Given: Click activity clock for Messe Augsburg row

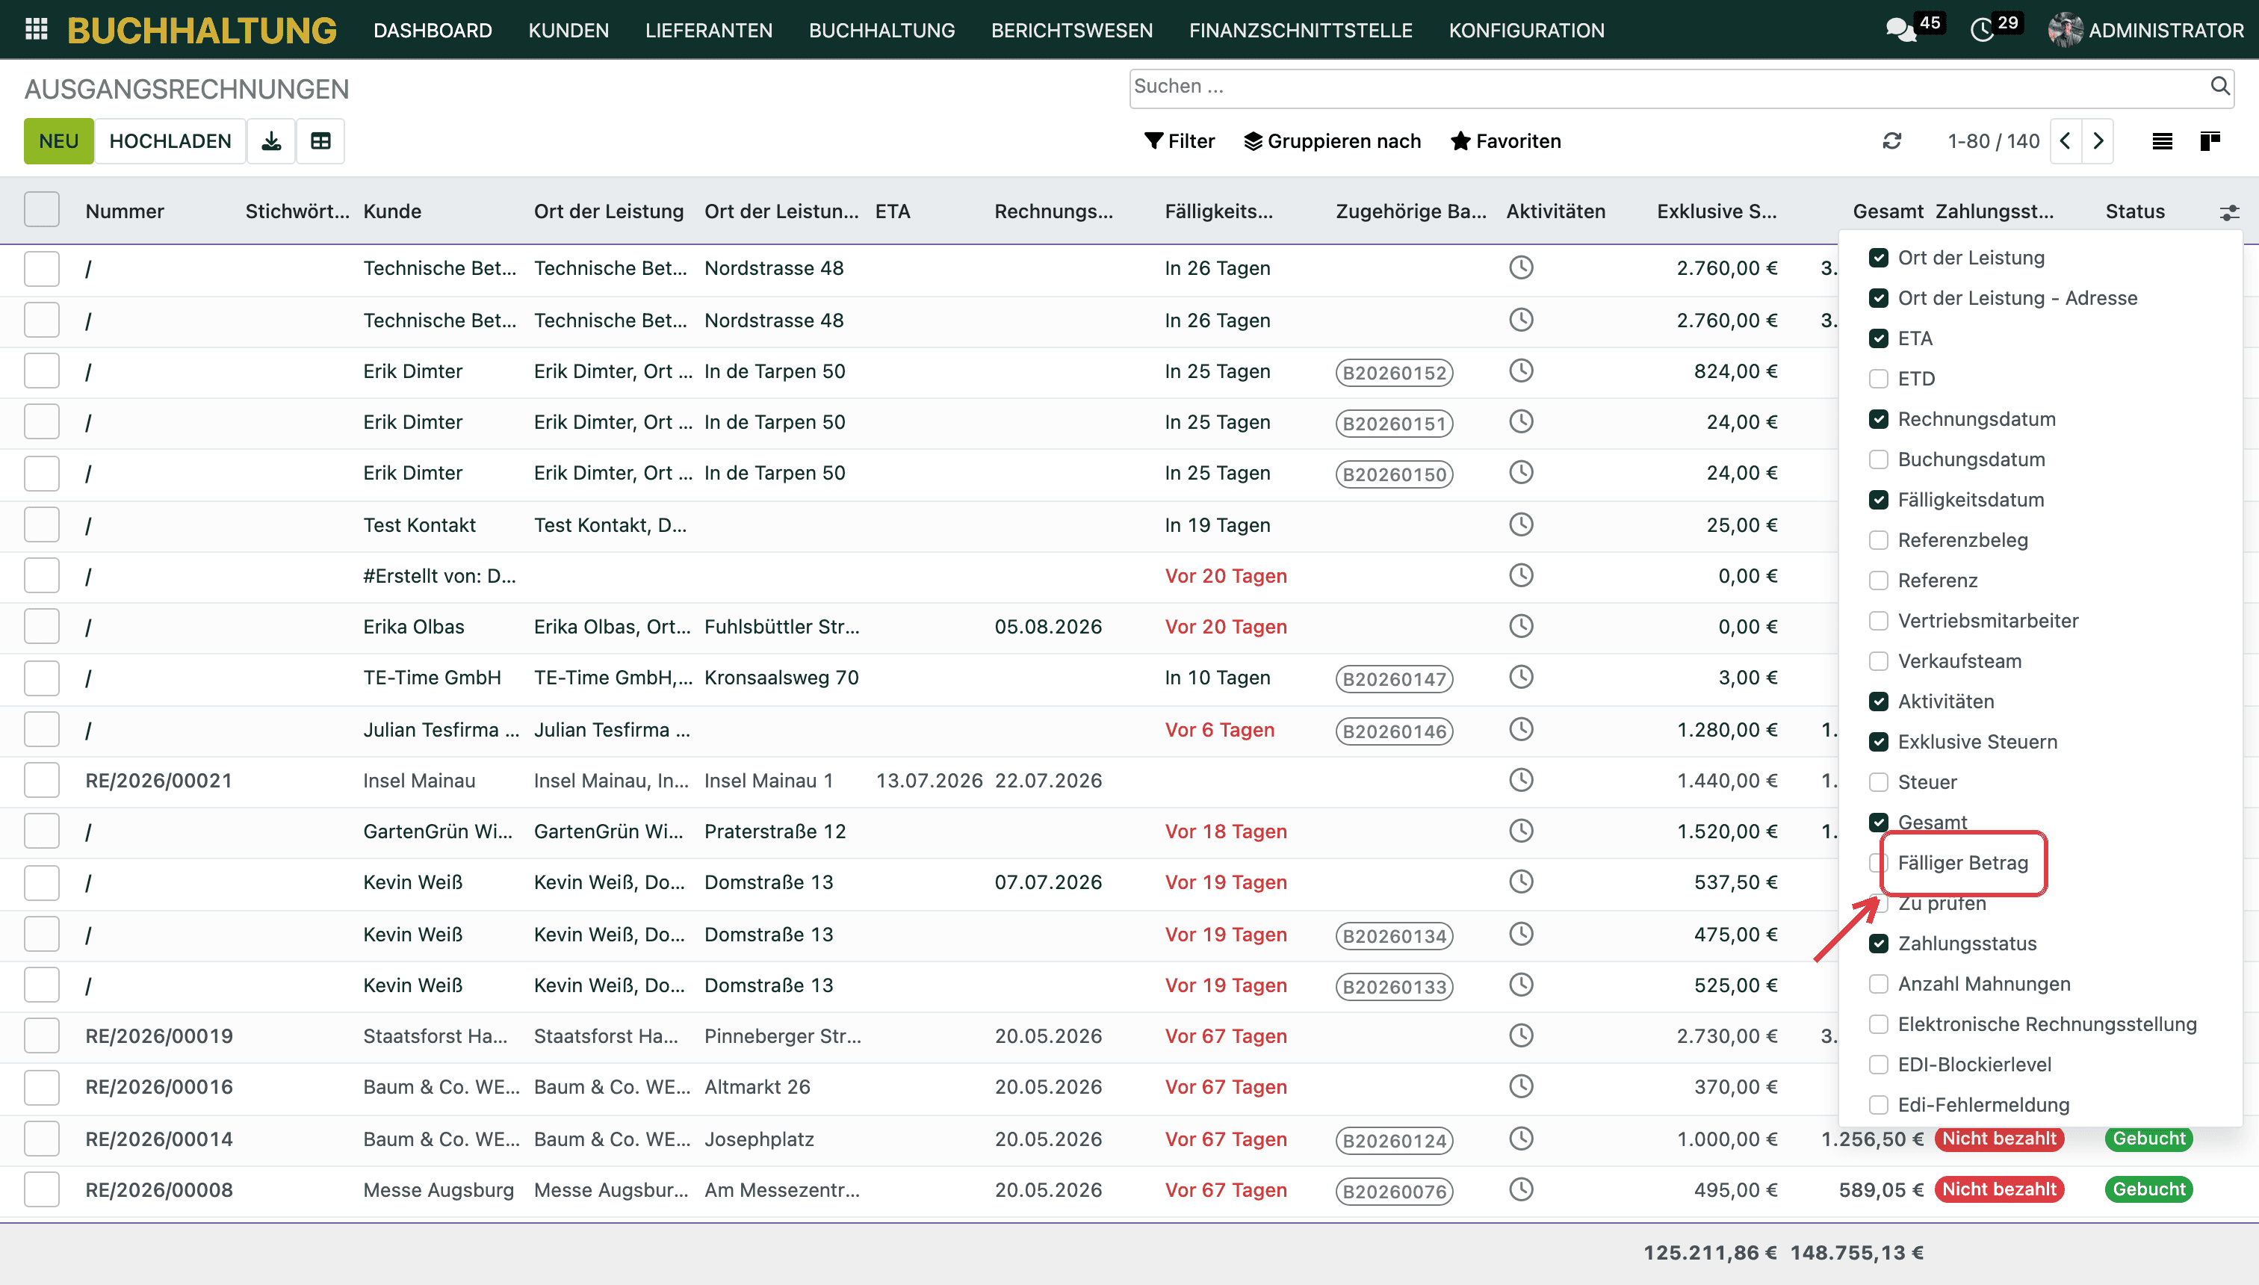Looking at the screenshot, I should 1521,1189.
